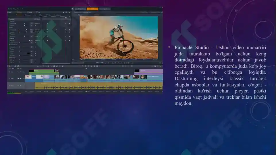Open the Import tab
The image size is (276, 155).
tap(80, 9)
